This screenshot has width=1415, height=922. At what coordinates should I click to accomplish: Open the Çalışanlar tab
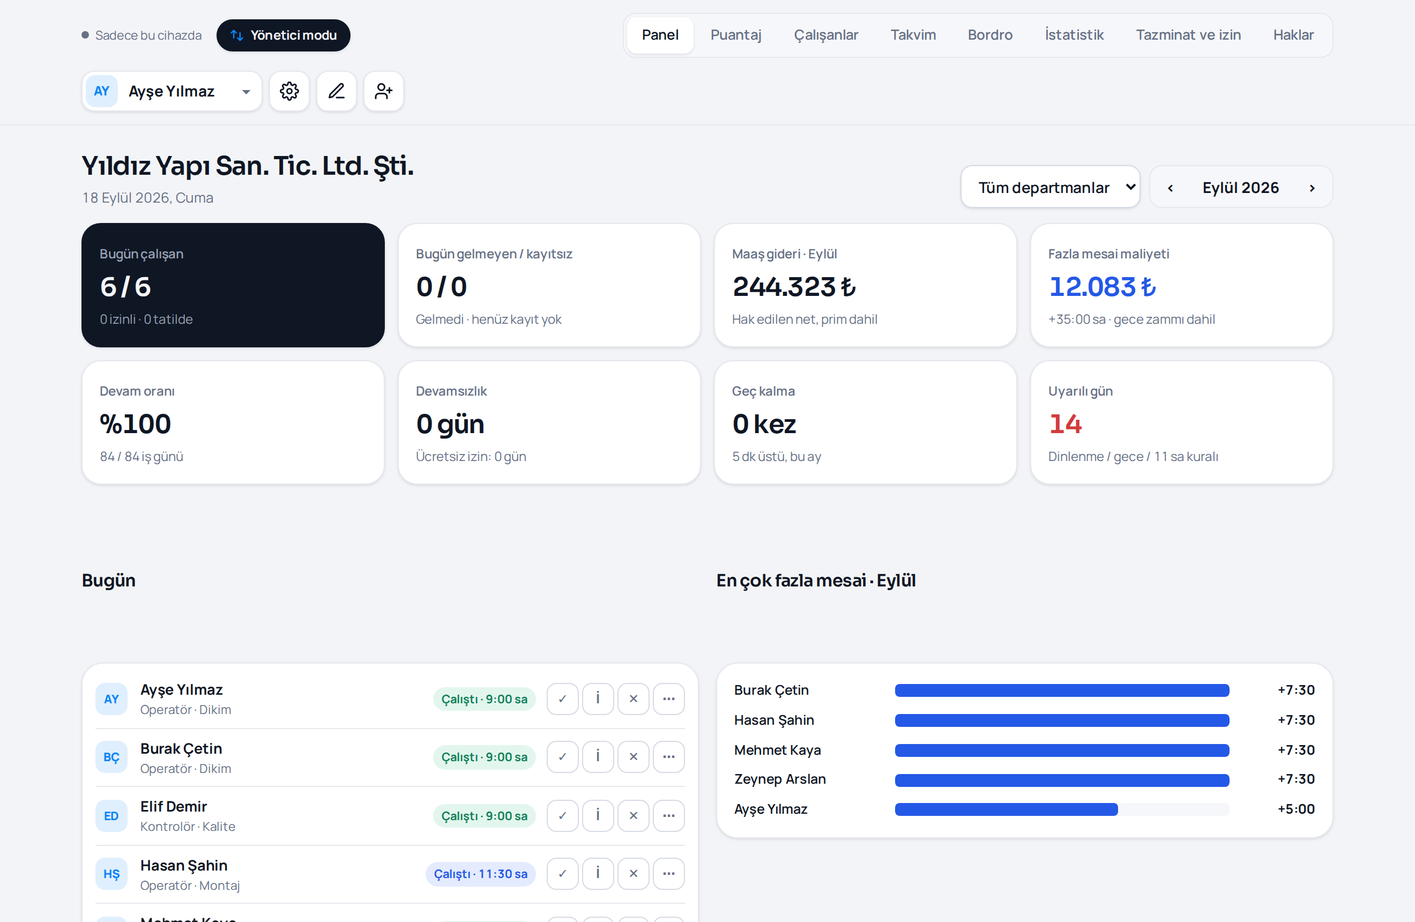pyautogui.click(x=826, y=35)
